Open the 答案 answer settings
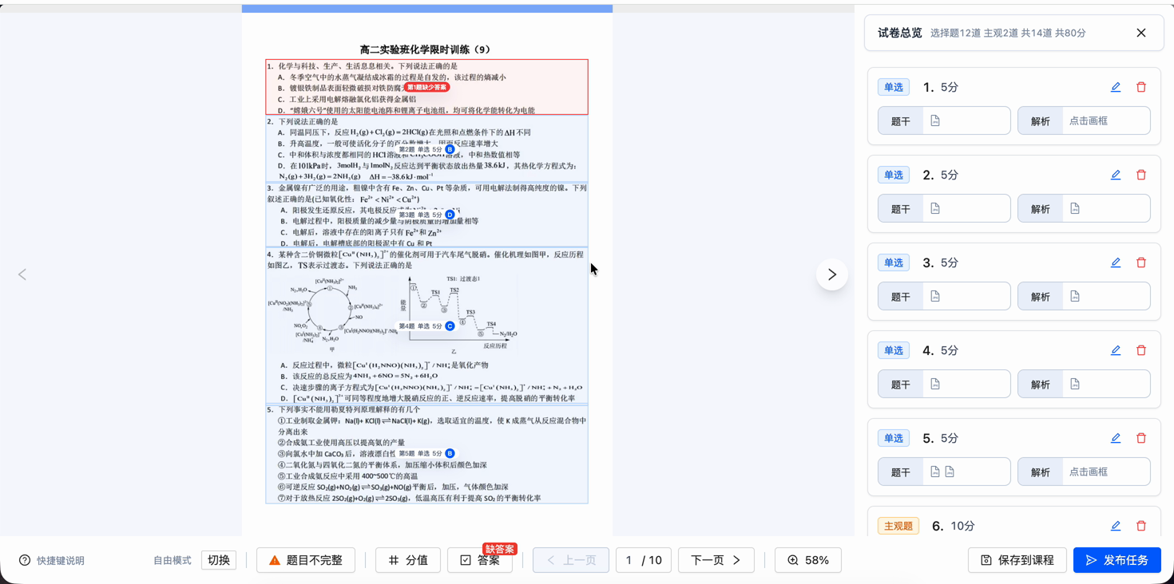The image size is (1174, 584). point(480,560)
